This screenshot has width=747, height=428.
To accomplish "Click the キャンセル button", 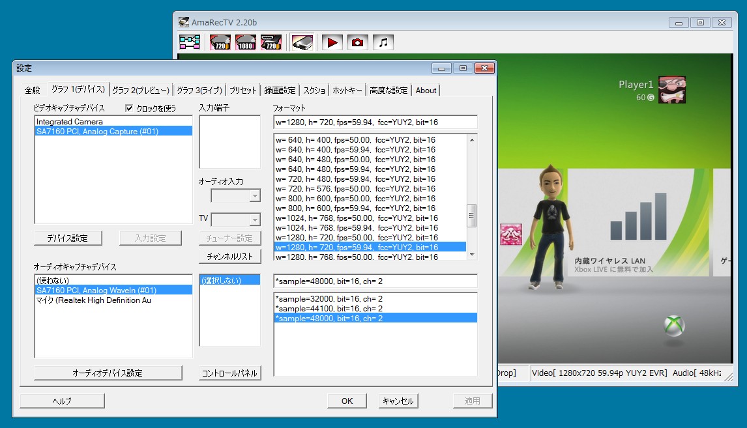I will tap(398, 401).
